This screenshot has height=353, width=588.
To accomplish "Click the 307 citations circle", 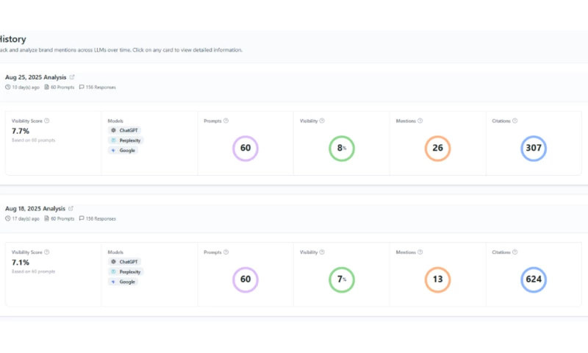I will click(x=534, y=148).
